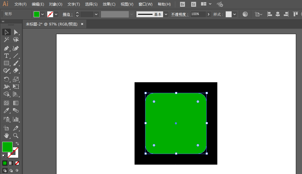Switch to the 未标题-2 document tab

pyautogui.click(x=52, y=24)
